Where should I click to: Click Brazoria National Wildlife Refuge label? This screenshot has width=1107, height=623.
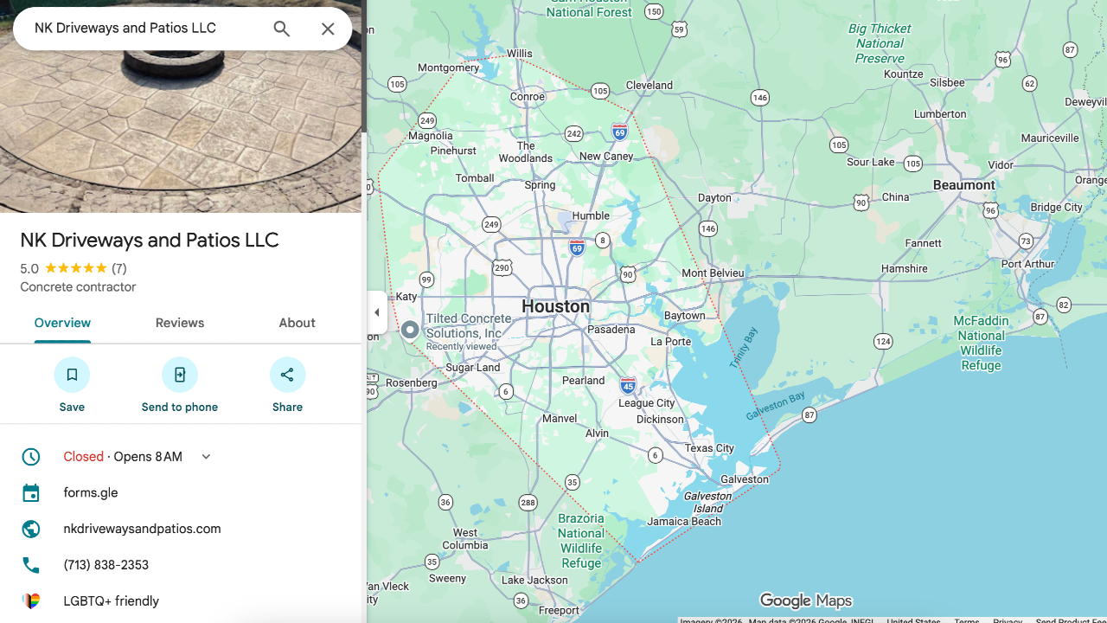[x=581, y=541]
